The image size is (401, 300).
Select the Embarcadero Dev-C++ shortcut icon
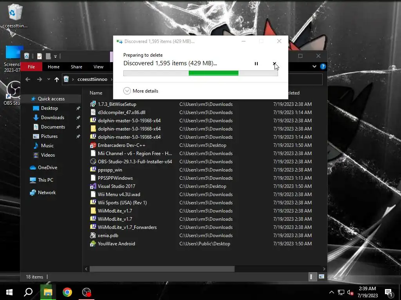point(93,145)
